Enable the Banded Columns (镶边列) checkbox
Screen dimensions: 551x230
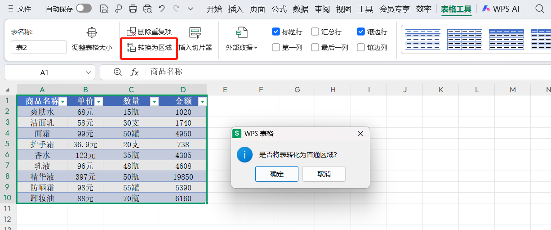pos(361,47)
